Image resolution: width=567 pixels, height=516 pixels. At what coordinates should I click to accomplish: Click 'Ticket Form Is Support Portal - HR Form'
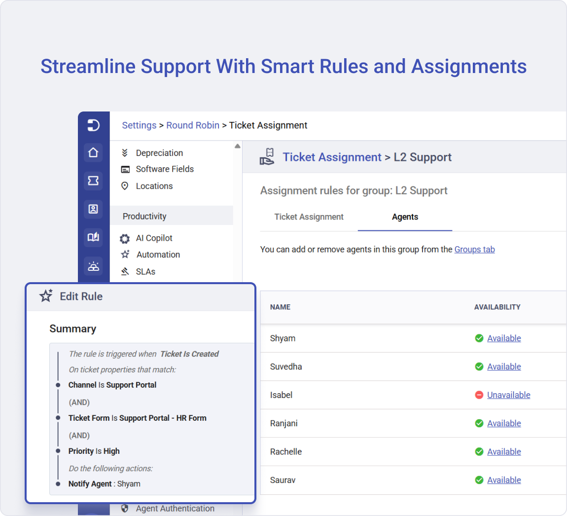(138, 418)
